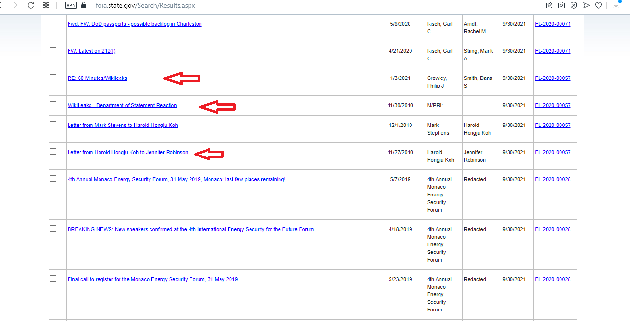Screen dimensions: 630x321
Task: View site security via the padlock icon
Action: 84,5
